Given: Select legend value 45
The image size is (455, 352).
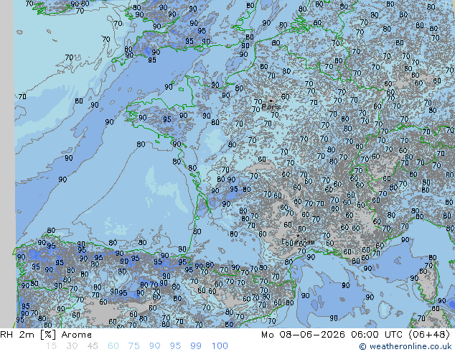Looking at the screenshot, I should click(93, 346).
